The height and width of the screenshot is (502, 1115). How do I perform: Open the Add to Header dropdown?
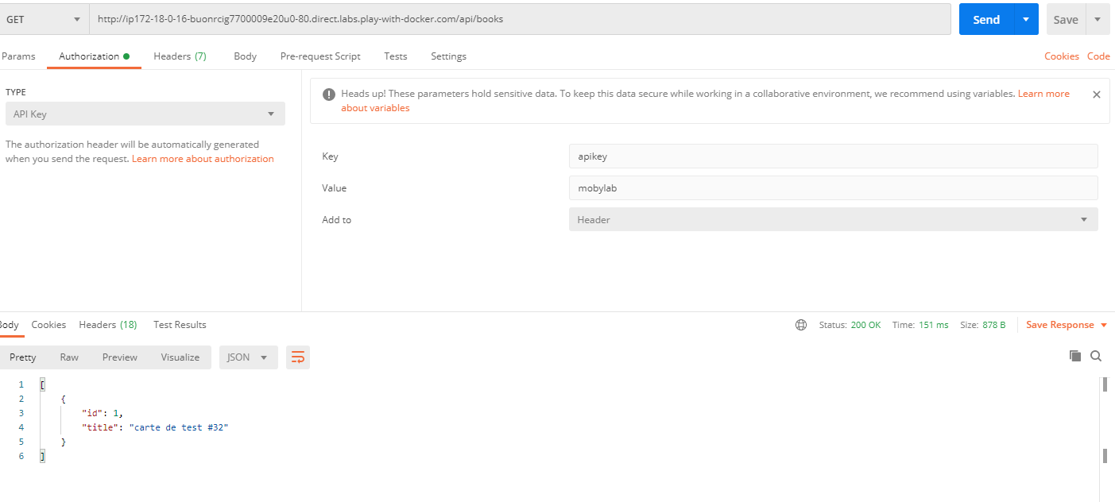(833, 219)
